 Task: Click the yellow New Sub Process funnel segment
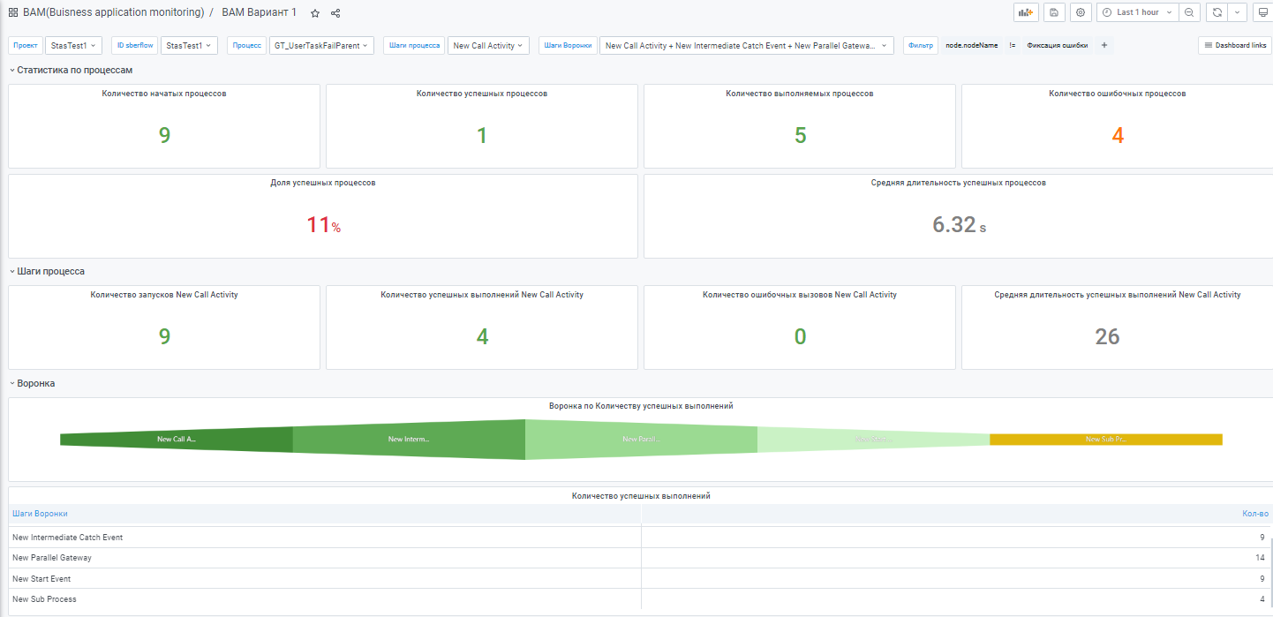pyautogui.click(x=1105, y=439)
